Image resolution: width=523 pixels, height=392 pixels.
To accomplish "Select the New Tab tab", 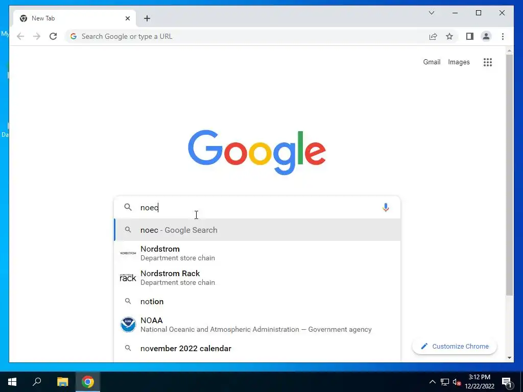I will point(75,18).
